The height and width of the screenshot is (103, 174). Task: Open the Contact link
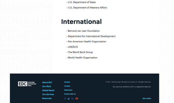point(67,86)
